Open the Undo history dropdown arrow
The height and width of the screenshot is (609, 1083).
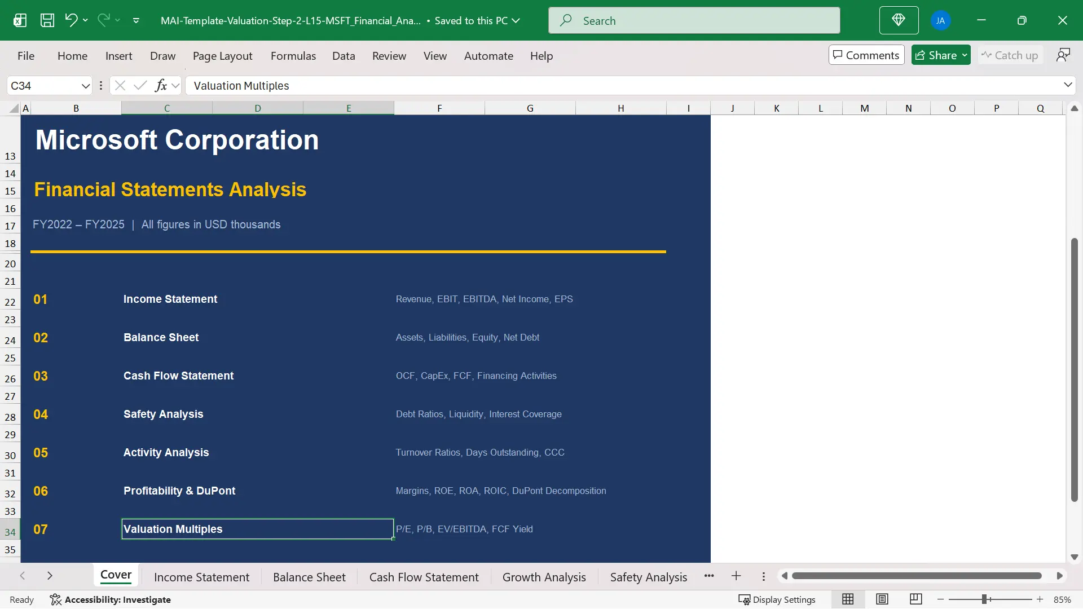point(85,20)
